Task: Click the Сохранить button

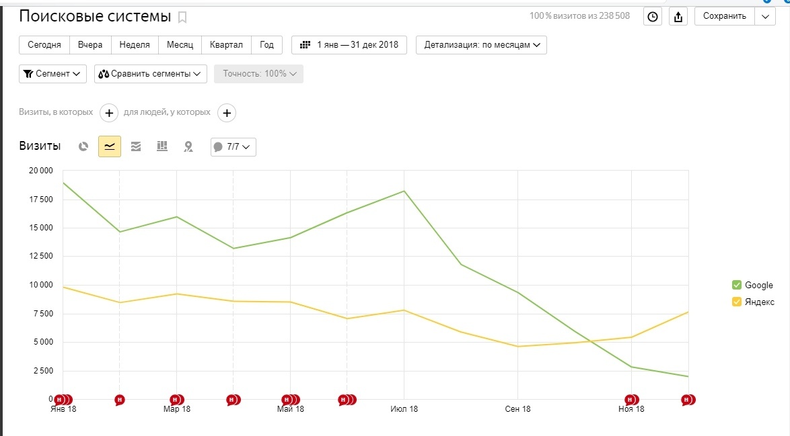Action: (724, 17)
